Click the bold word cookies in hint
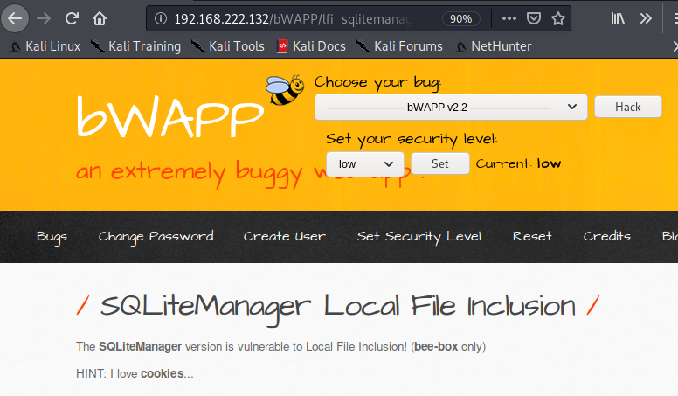The width and height of the screenshot is (678, 396). 163,373
